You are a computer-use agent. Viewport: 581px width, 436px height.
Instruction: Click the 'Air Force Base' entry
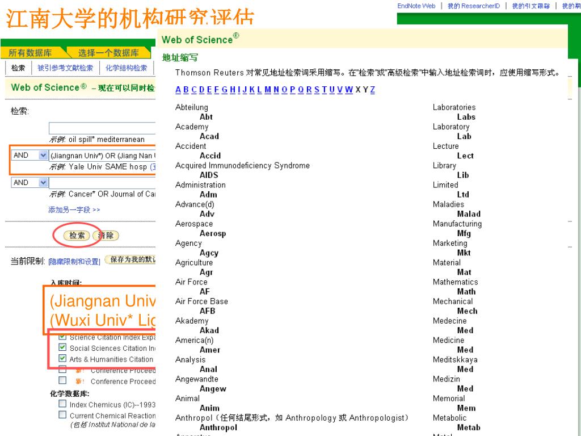(x=201, y=301)
